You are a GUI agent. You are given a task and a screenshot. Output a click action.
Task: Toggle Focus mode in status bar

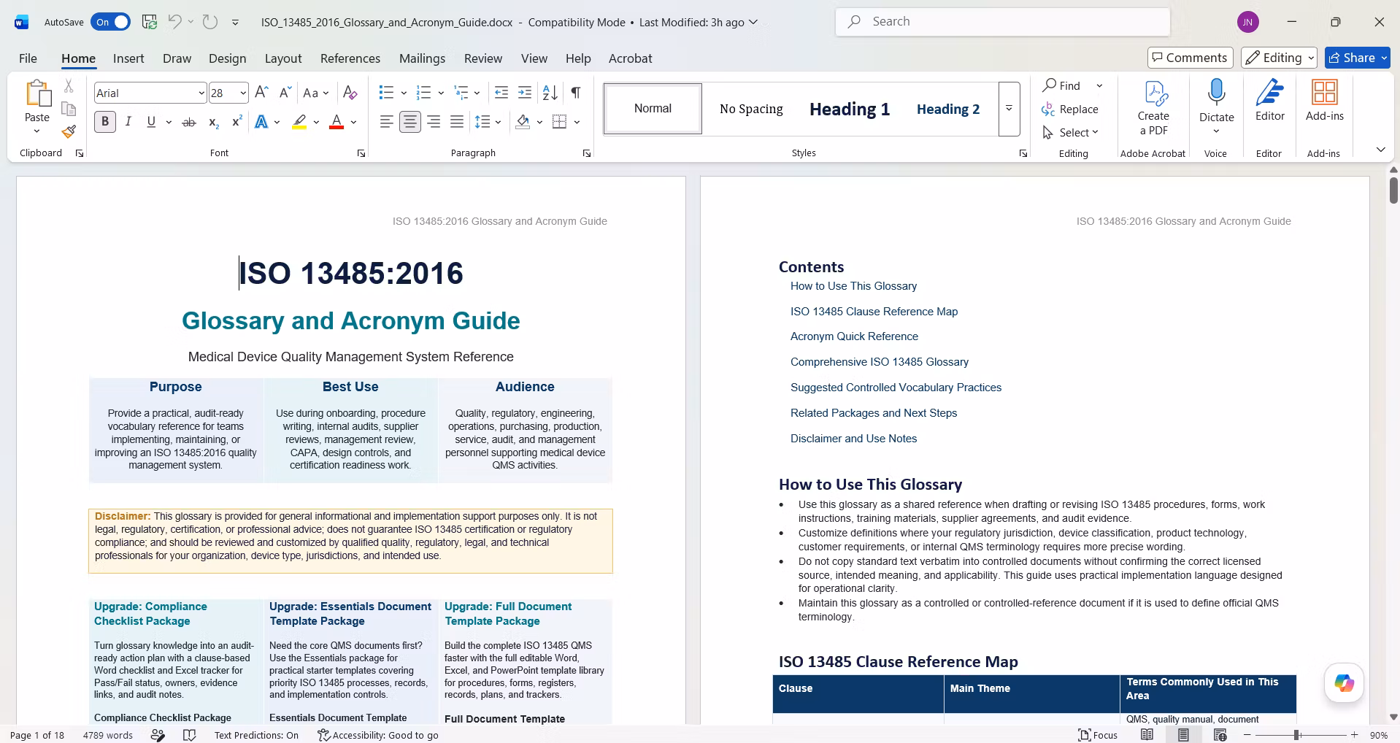(x=1098, y=735)
